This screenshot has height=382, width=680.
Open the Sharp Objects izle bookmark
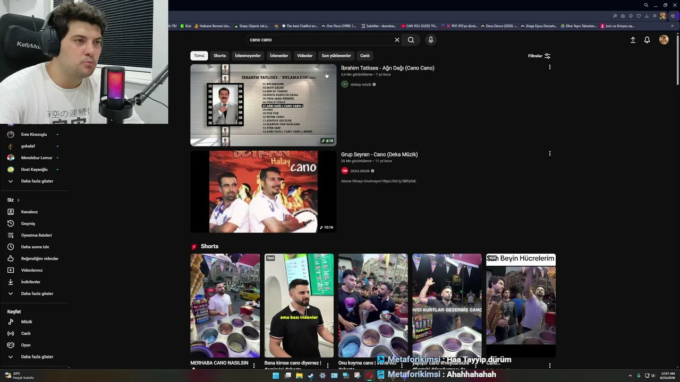pos(251,26)
